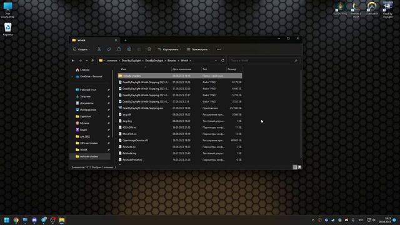Launch ELDEN RING desktop shortcut

point(341,8)
